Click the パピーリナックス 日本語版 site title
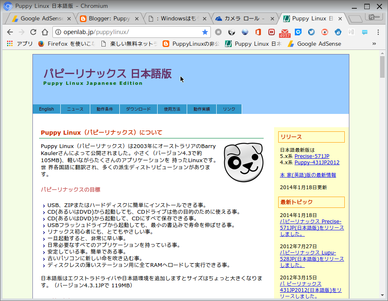The width and height of the screenshot is (388, 301). [107, 74]
